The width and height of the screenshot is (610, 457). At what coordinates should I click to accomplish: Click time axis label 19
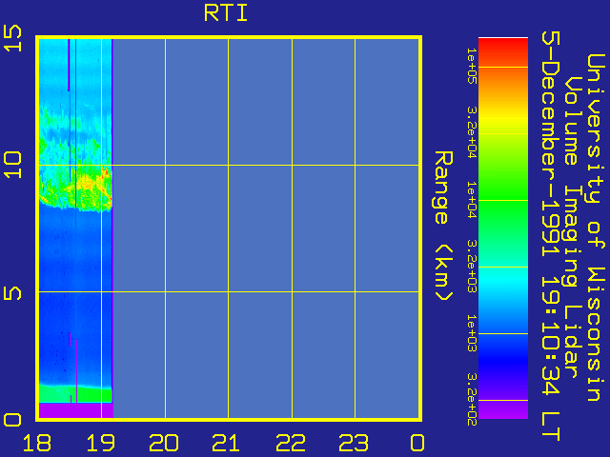coord(100,443)
